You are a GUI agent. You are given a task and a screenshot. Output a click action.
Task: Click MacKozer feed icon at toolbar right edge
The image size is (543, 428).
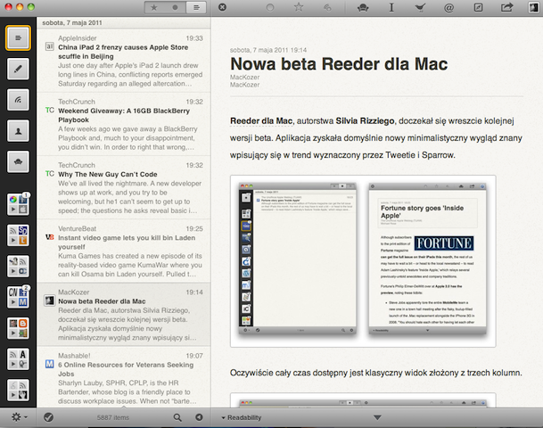[x=533, y=7]
